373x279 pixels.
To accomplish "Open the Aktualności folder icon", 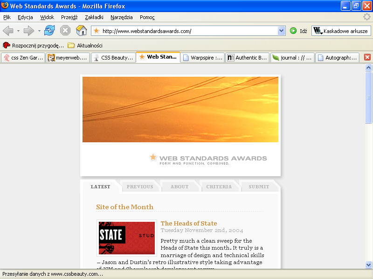I will pos(71,45).
